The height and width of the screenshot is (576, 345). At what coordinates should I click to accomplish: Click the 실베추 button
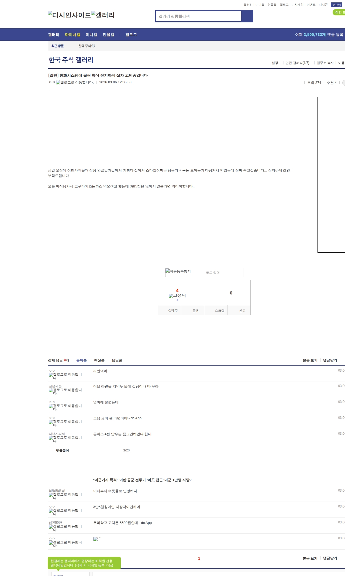coord(170,310)
